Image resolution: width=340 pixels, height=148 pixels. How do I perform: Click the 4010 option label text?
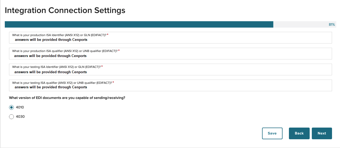(20, 107)
